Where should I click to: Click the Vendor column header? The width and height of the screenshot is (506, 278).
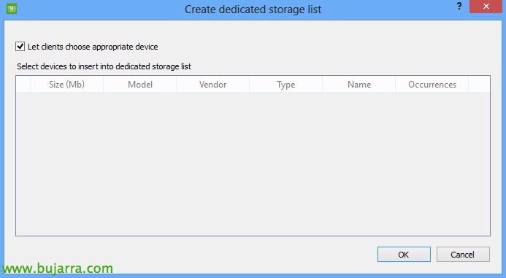click(x=213, y=85)
